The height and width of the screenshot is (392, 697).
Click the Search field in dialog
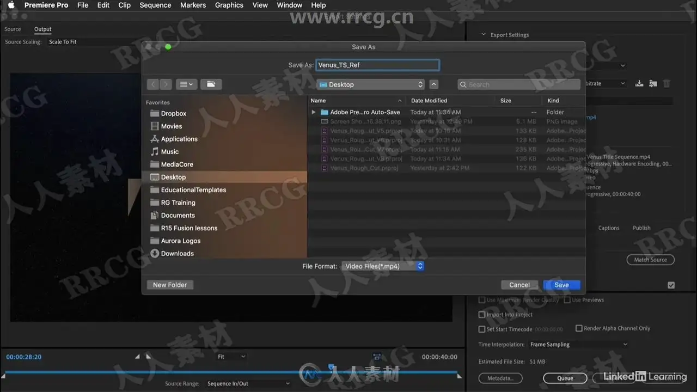coord(519,84)
